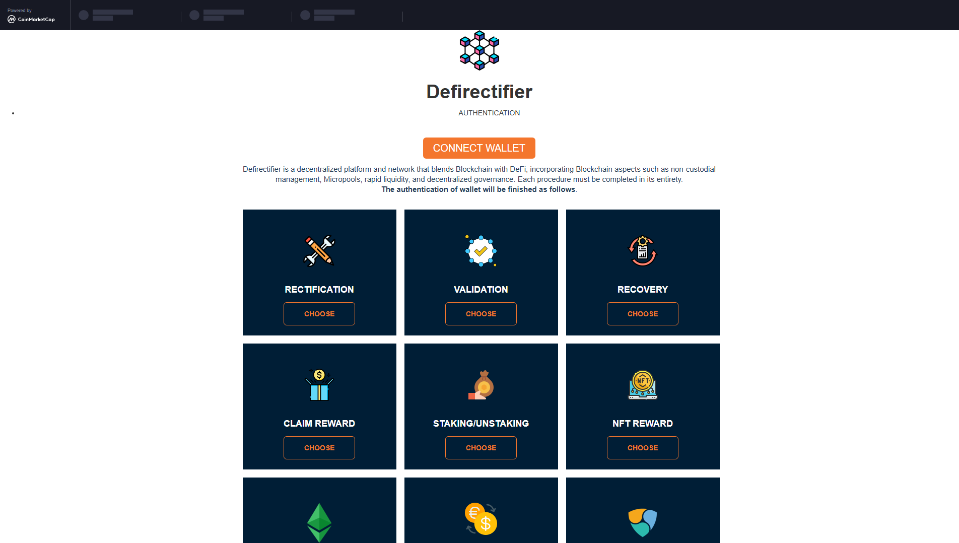Click the green Ethereum diamond icon

coord(319,522)
